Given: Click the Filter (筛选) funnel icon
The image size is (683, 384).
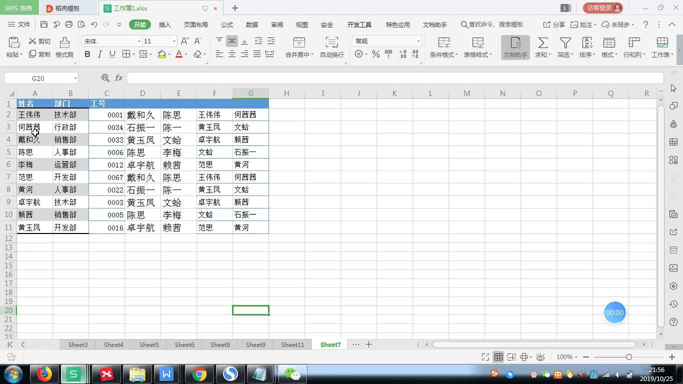Looking at the screenshot, I should (x=565, y=43).
